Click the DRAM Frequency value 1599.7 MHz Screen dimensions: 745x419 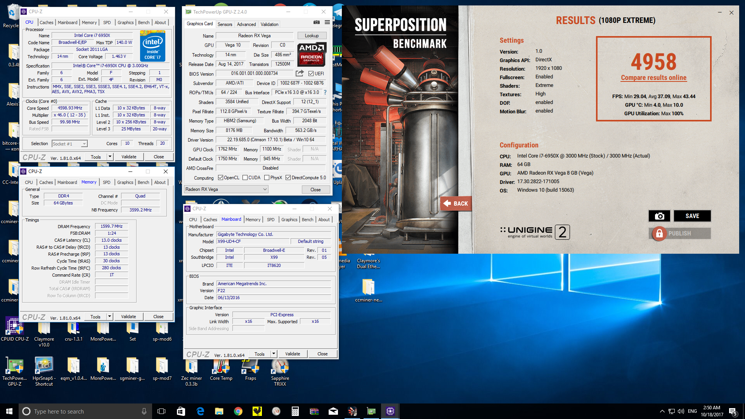click(x=111, y=226)
